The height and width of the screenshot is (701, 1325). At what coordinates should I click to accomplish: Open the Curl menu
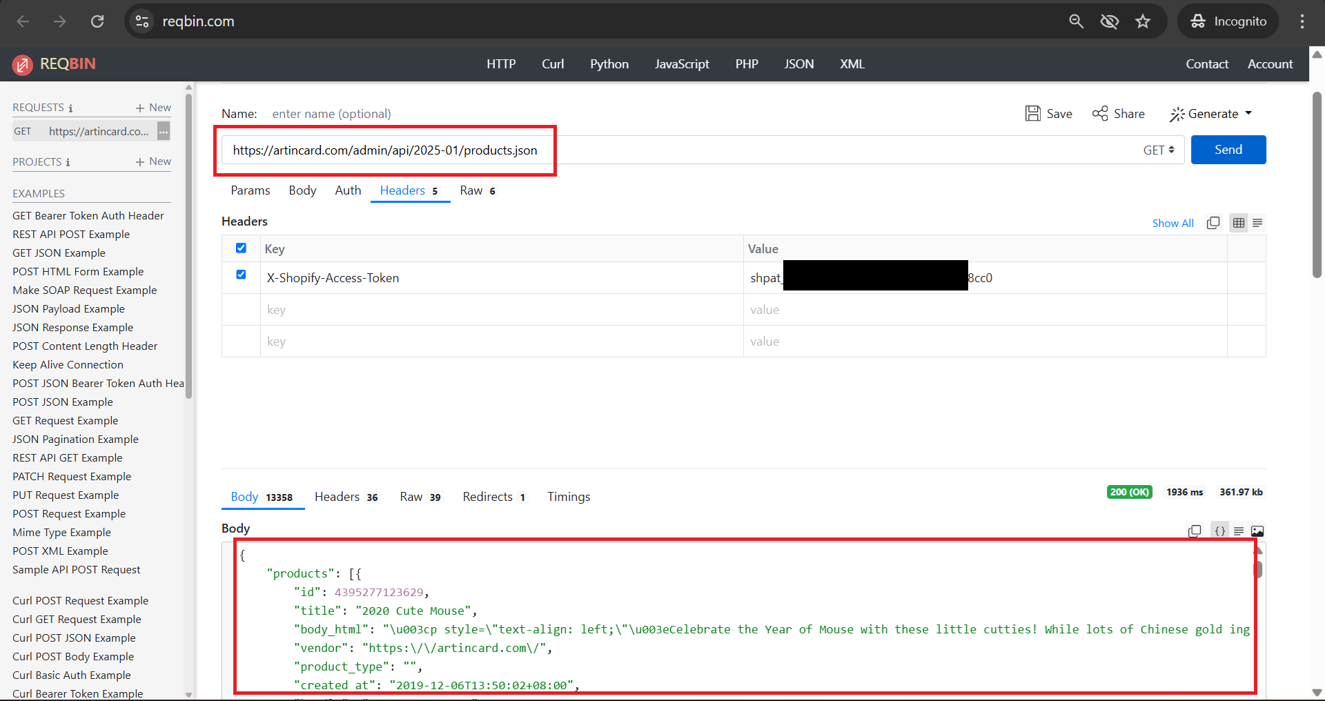[x=553, y=64]
